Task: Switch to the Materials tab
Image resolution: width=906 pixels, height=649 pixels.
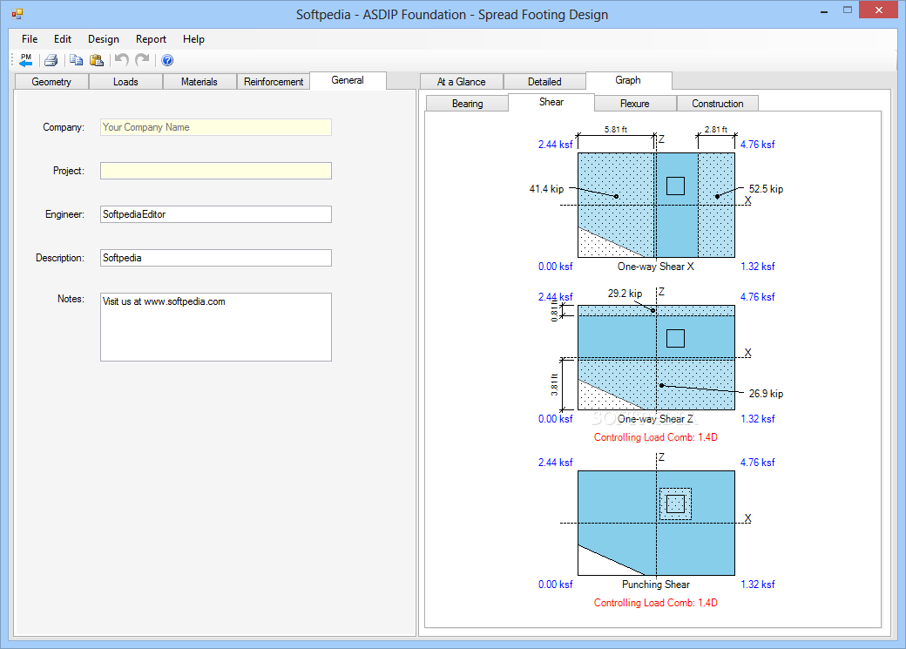Action: pyautogui.click(x=199, y=82)
